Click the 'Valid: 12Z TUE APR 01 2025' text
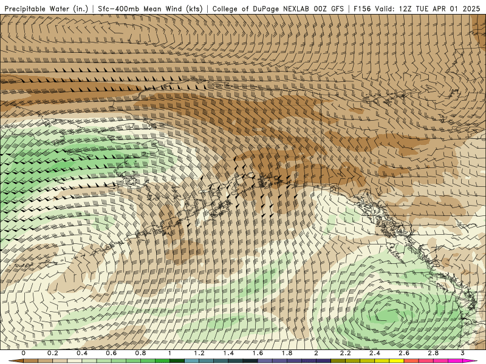 click(x=427, y=8)
